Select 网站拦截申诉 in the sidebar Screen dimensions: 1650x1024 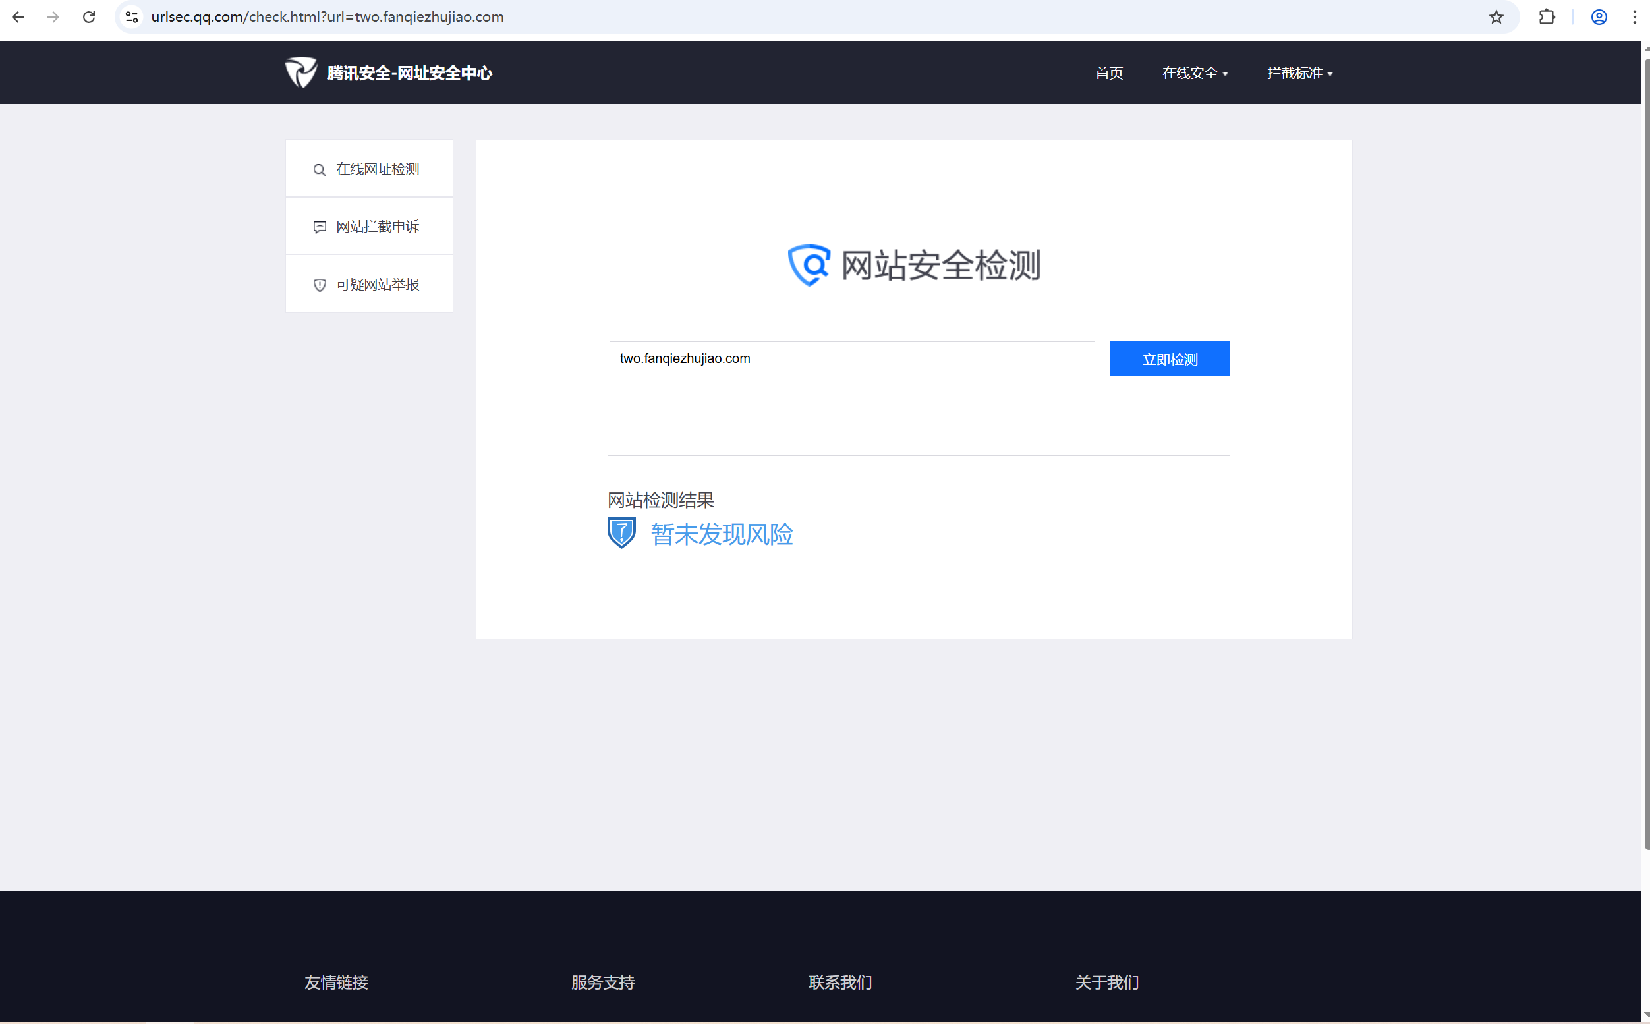[x=377, y=227]
